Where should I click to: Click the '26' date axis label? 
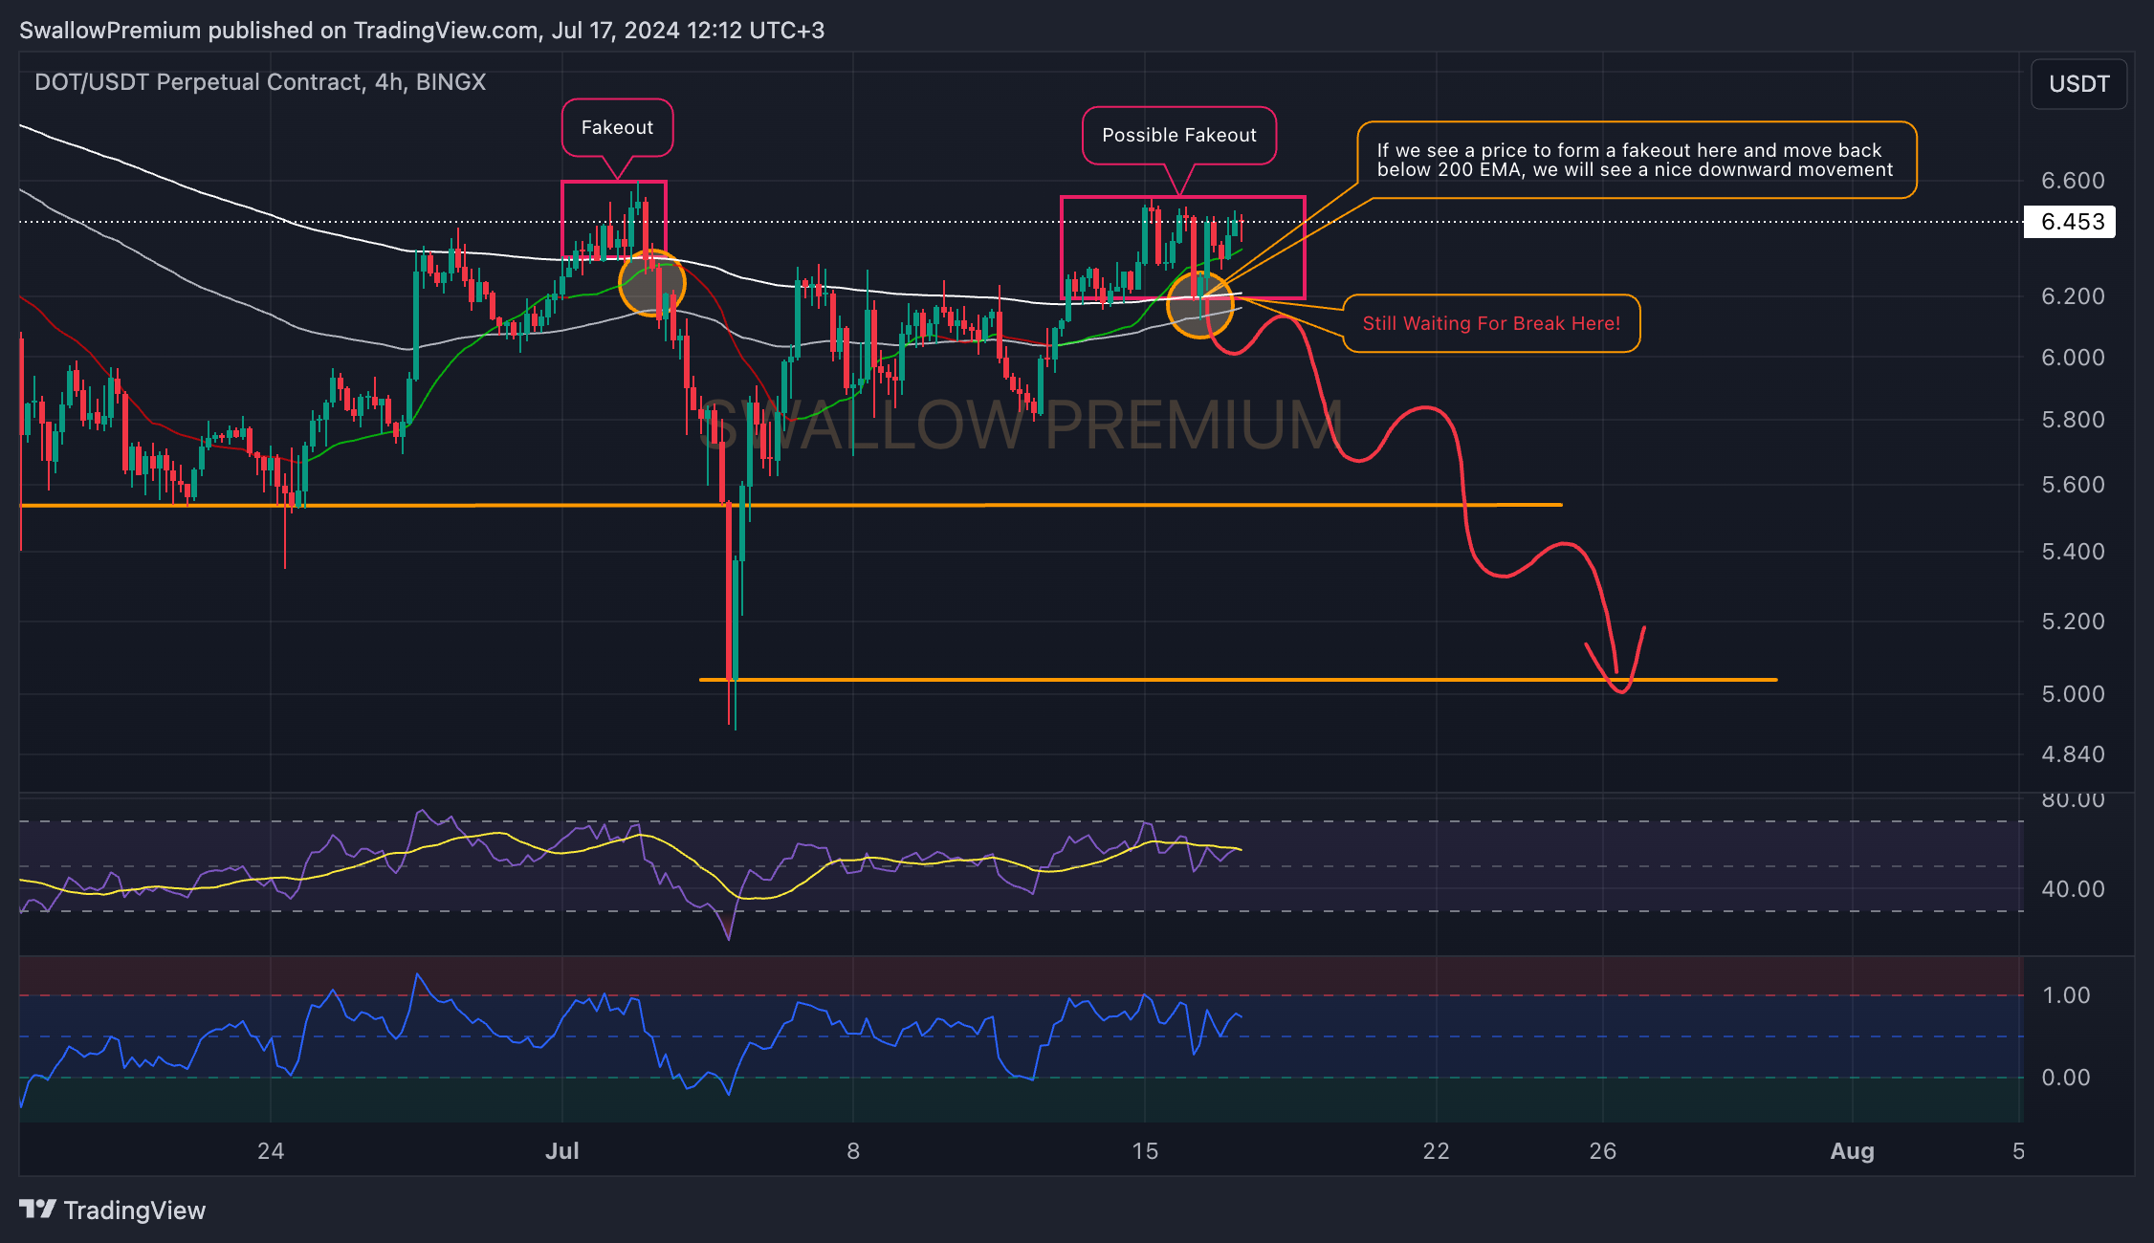pos(1603,1151)
